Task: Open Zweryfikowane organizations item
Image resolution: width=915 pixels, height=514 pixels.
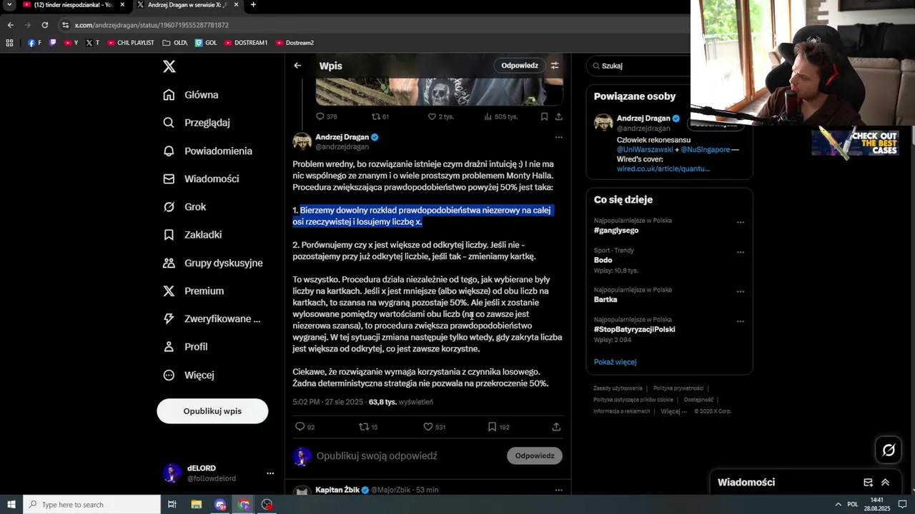Action: pyautogui.click(x=212, y=319)
